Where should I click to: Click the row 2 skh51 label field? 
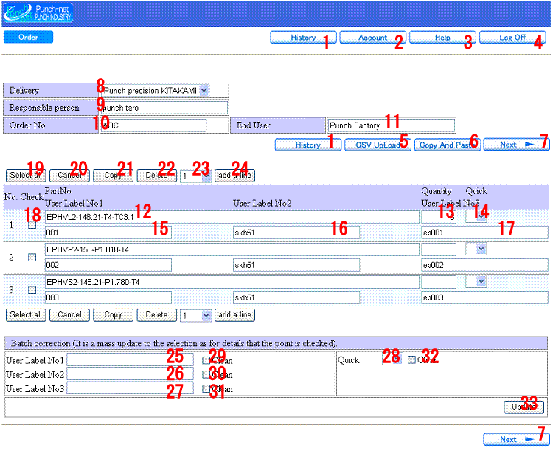click(x=296, y=265)
